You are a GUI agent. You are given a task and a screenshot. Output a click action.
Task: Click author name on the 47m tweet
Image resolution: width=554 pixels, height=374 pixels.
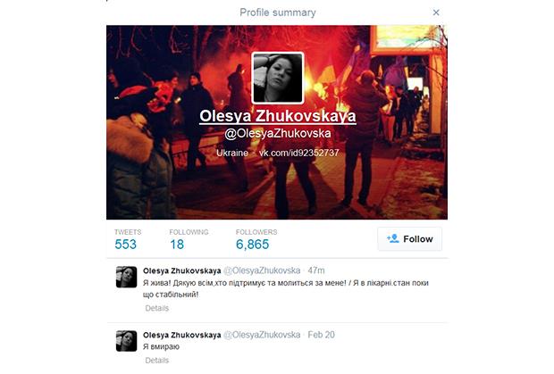[182, 270]
